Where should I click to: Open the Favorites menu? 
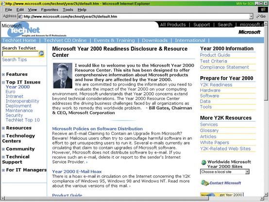pyautogui.click(x=50, y=10)
